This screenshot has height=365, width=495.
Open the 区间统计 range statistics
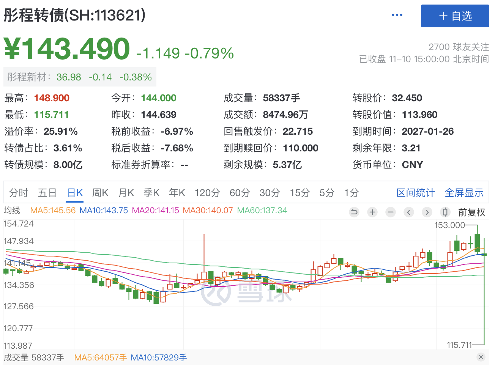pos(415,193)
